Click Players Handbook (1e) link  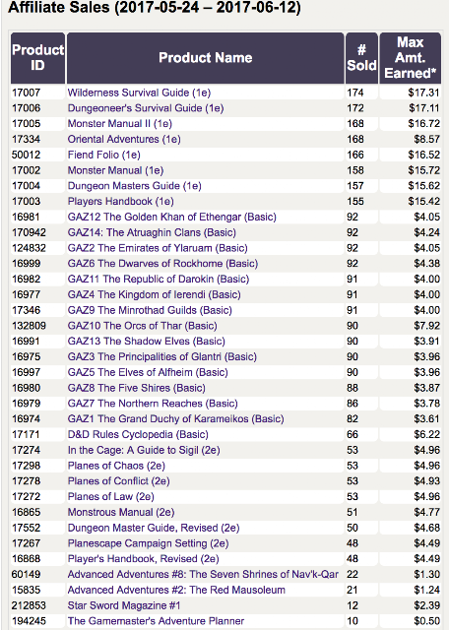pyautogui.click(x=120, y=202)
